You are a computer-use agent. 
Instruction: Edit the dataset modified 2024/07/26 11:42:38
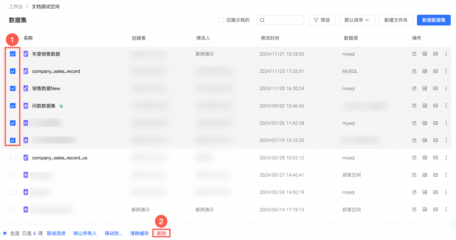pyautogui.click(x=414, y=123)
